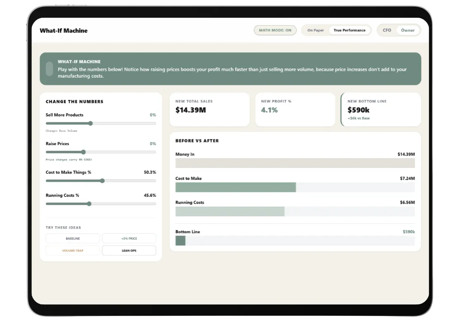Click the BEFORE VS AFTER heading

click(197, 140)
